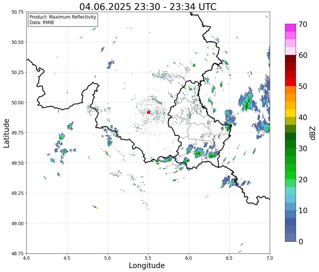Screen dimensions: 319x272
Task: Click the yellow swatch just above 40 dBZ
Action: 290,113
